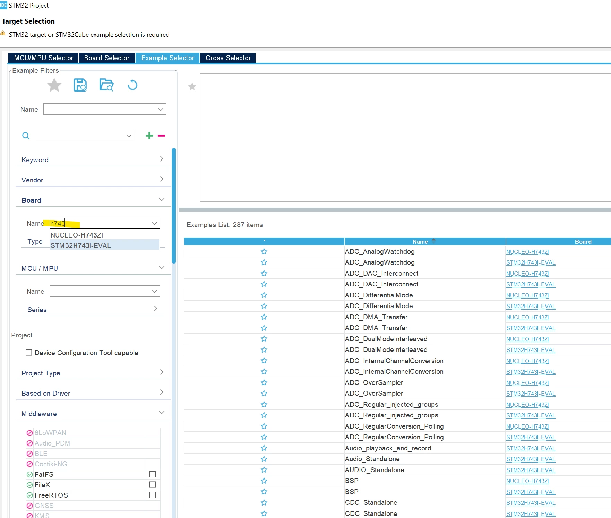
Task: Load saved searches folder icon
Action: (x=106, y=85)
